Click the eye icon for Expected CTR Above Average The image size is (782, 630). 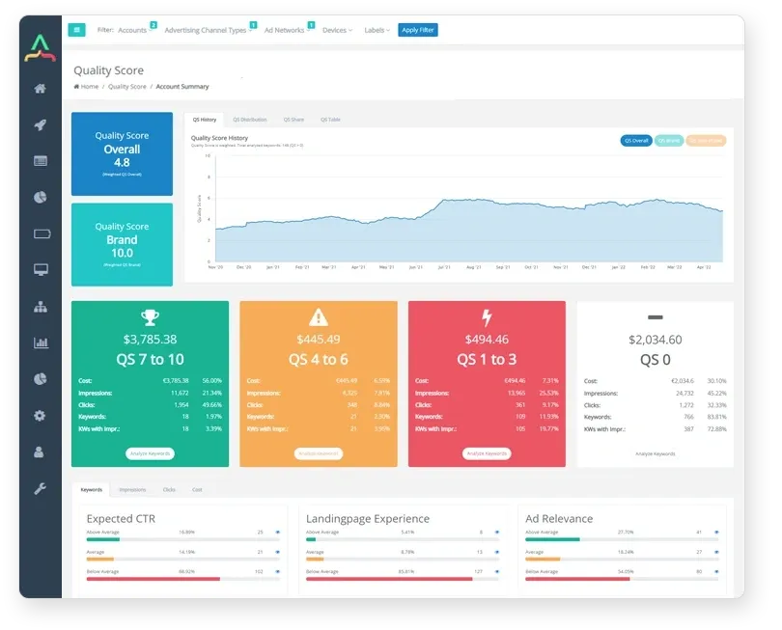click(x=278, y=533)
